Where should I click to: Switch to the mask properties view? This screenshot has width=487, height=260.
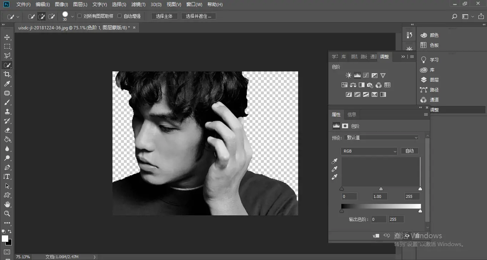click(345, 126)
